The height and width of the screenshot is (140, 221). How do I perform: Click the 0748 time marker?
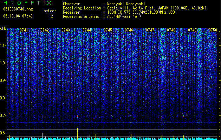(171, 30)
